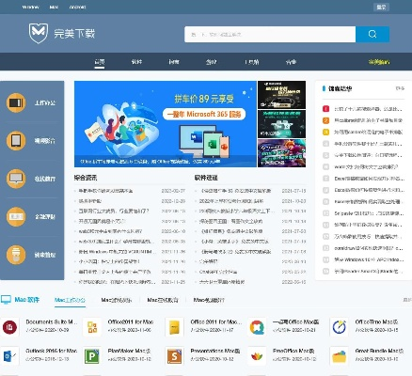Click the Outlook 2016 for Mac icon
Viewport: 412px width, 376px height.
click(x=9, y=356)
